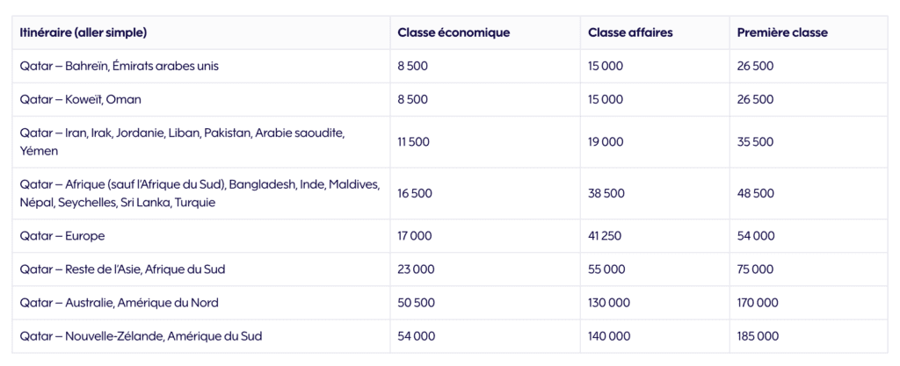
Task: Select the 54 000 economy class cell
Action: [417, 336]
